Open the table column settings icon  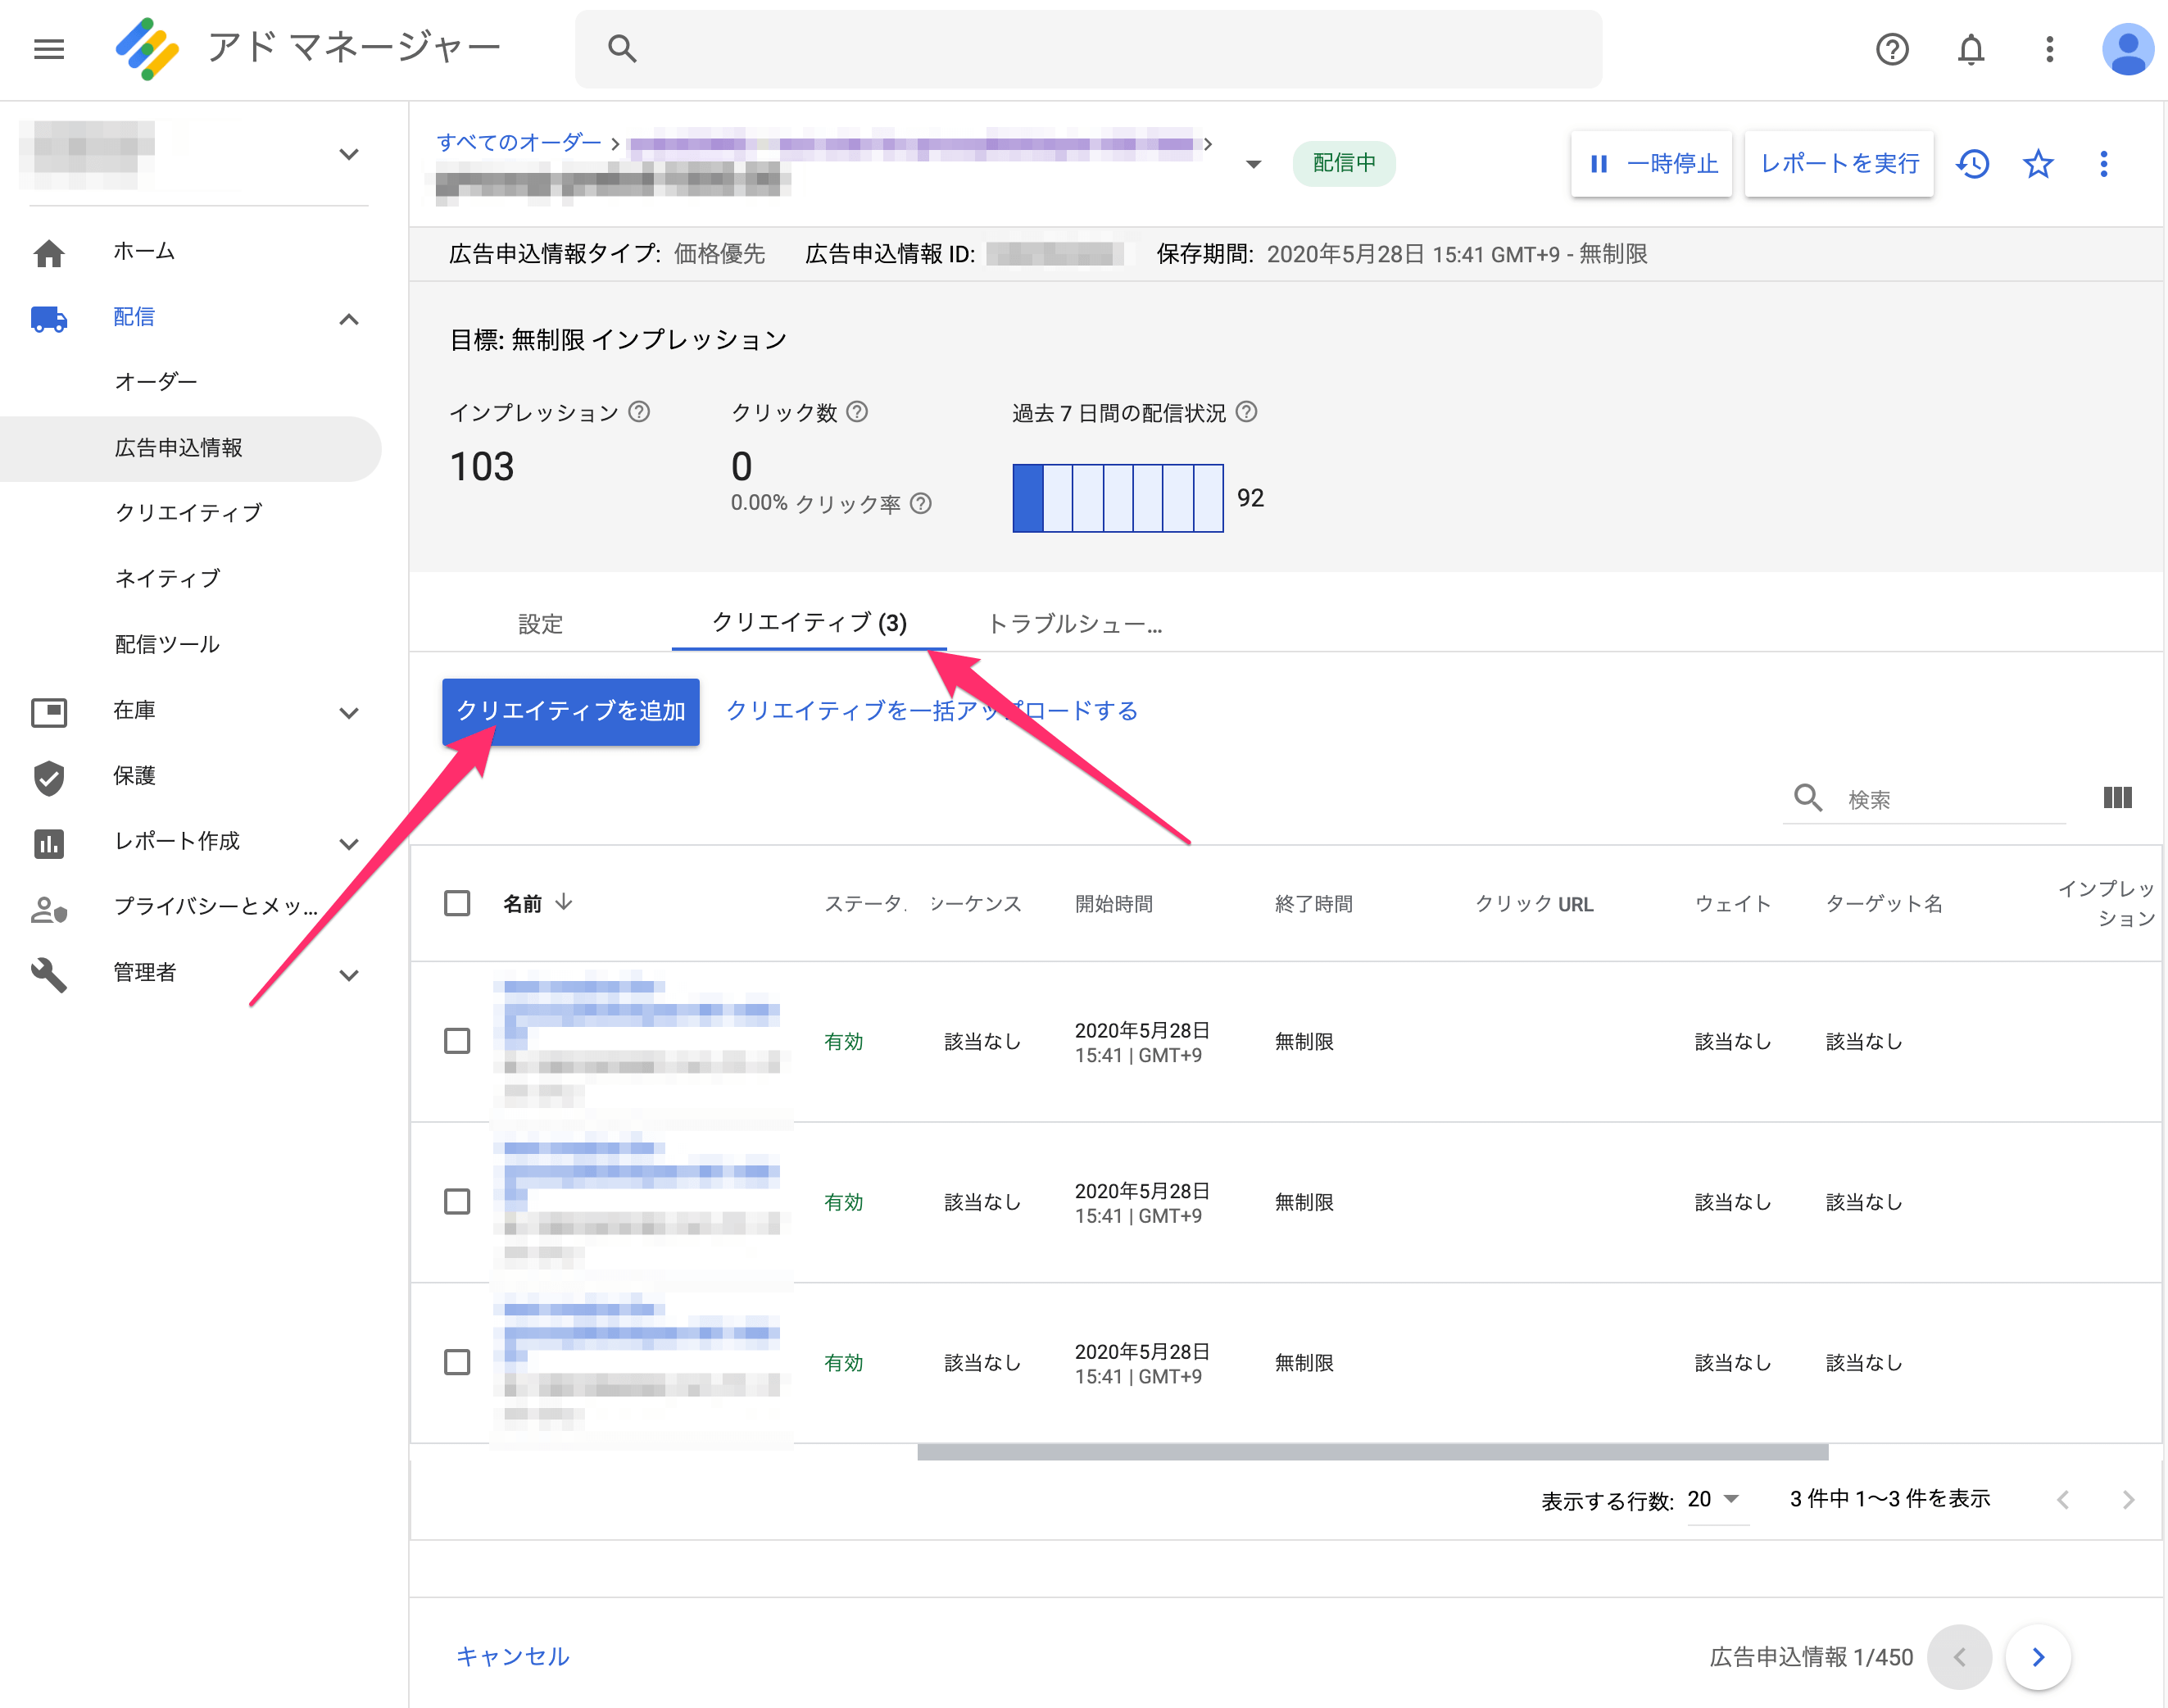point(2117,798)
